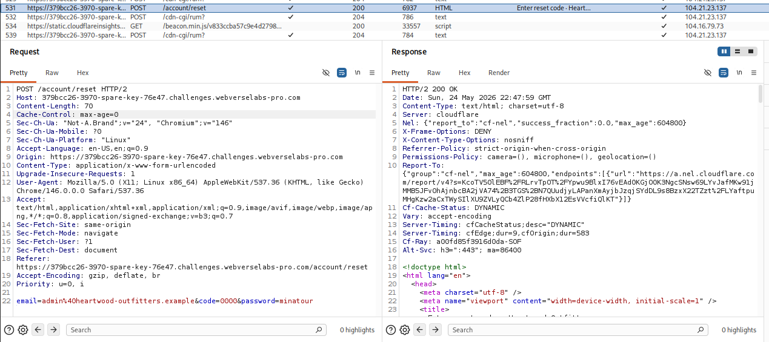The width and height of the screenshot is (769, 342).
Task: Switch Response view to the Pretty tab
Action: pos(401,73)
